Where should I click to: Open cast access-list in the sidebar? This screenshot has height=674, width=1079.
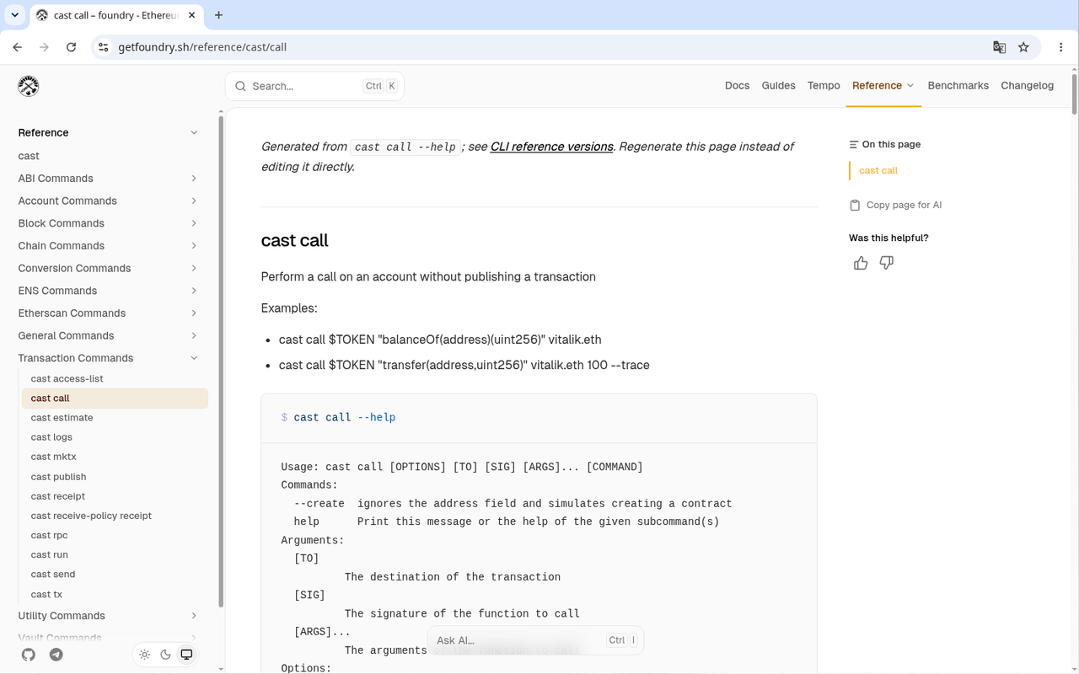pos(67,379)
